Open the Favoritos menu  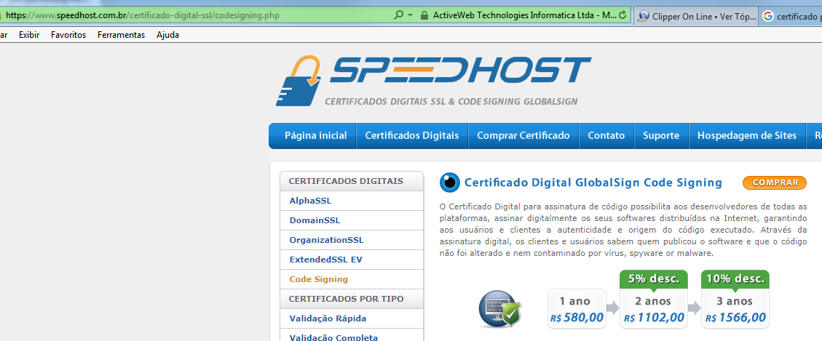[x=68, y=35]
